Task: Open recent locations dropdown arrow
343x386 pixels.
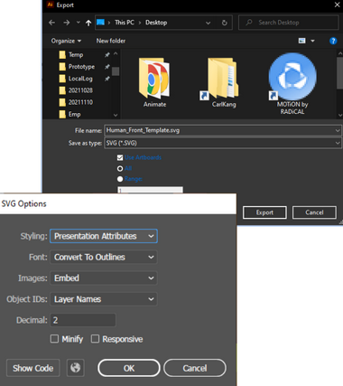Action: tap(79, 23)
